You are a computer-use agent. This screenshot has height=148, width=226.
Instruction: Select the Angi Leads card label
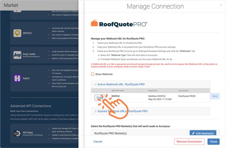click(x=29, y=54)
